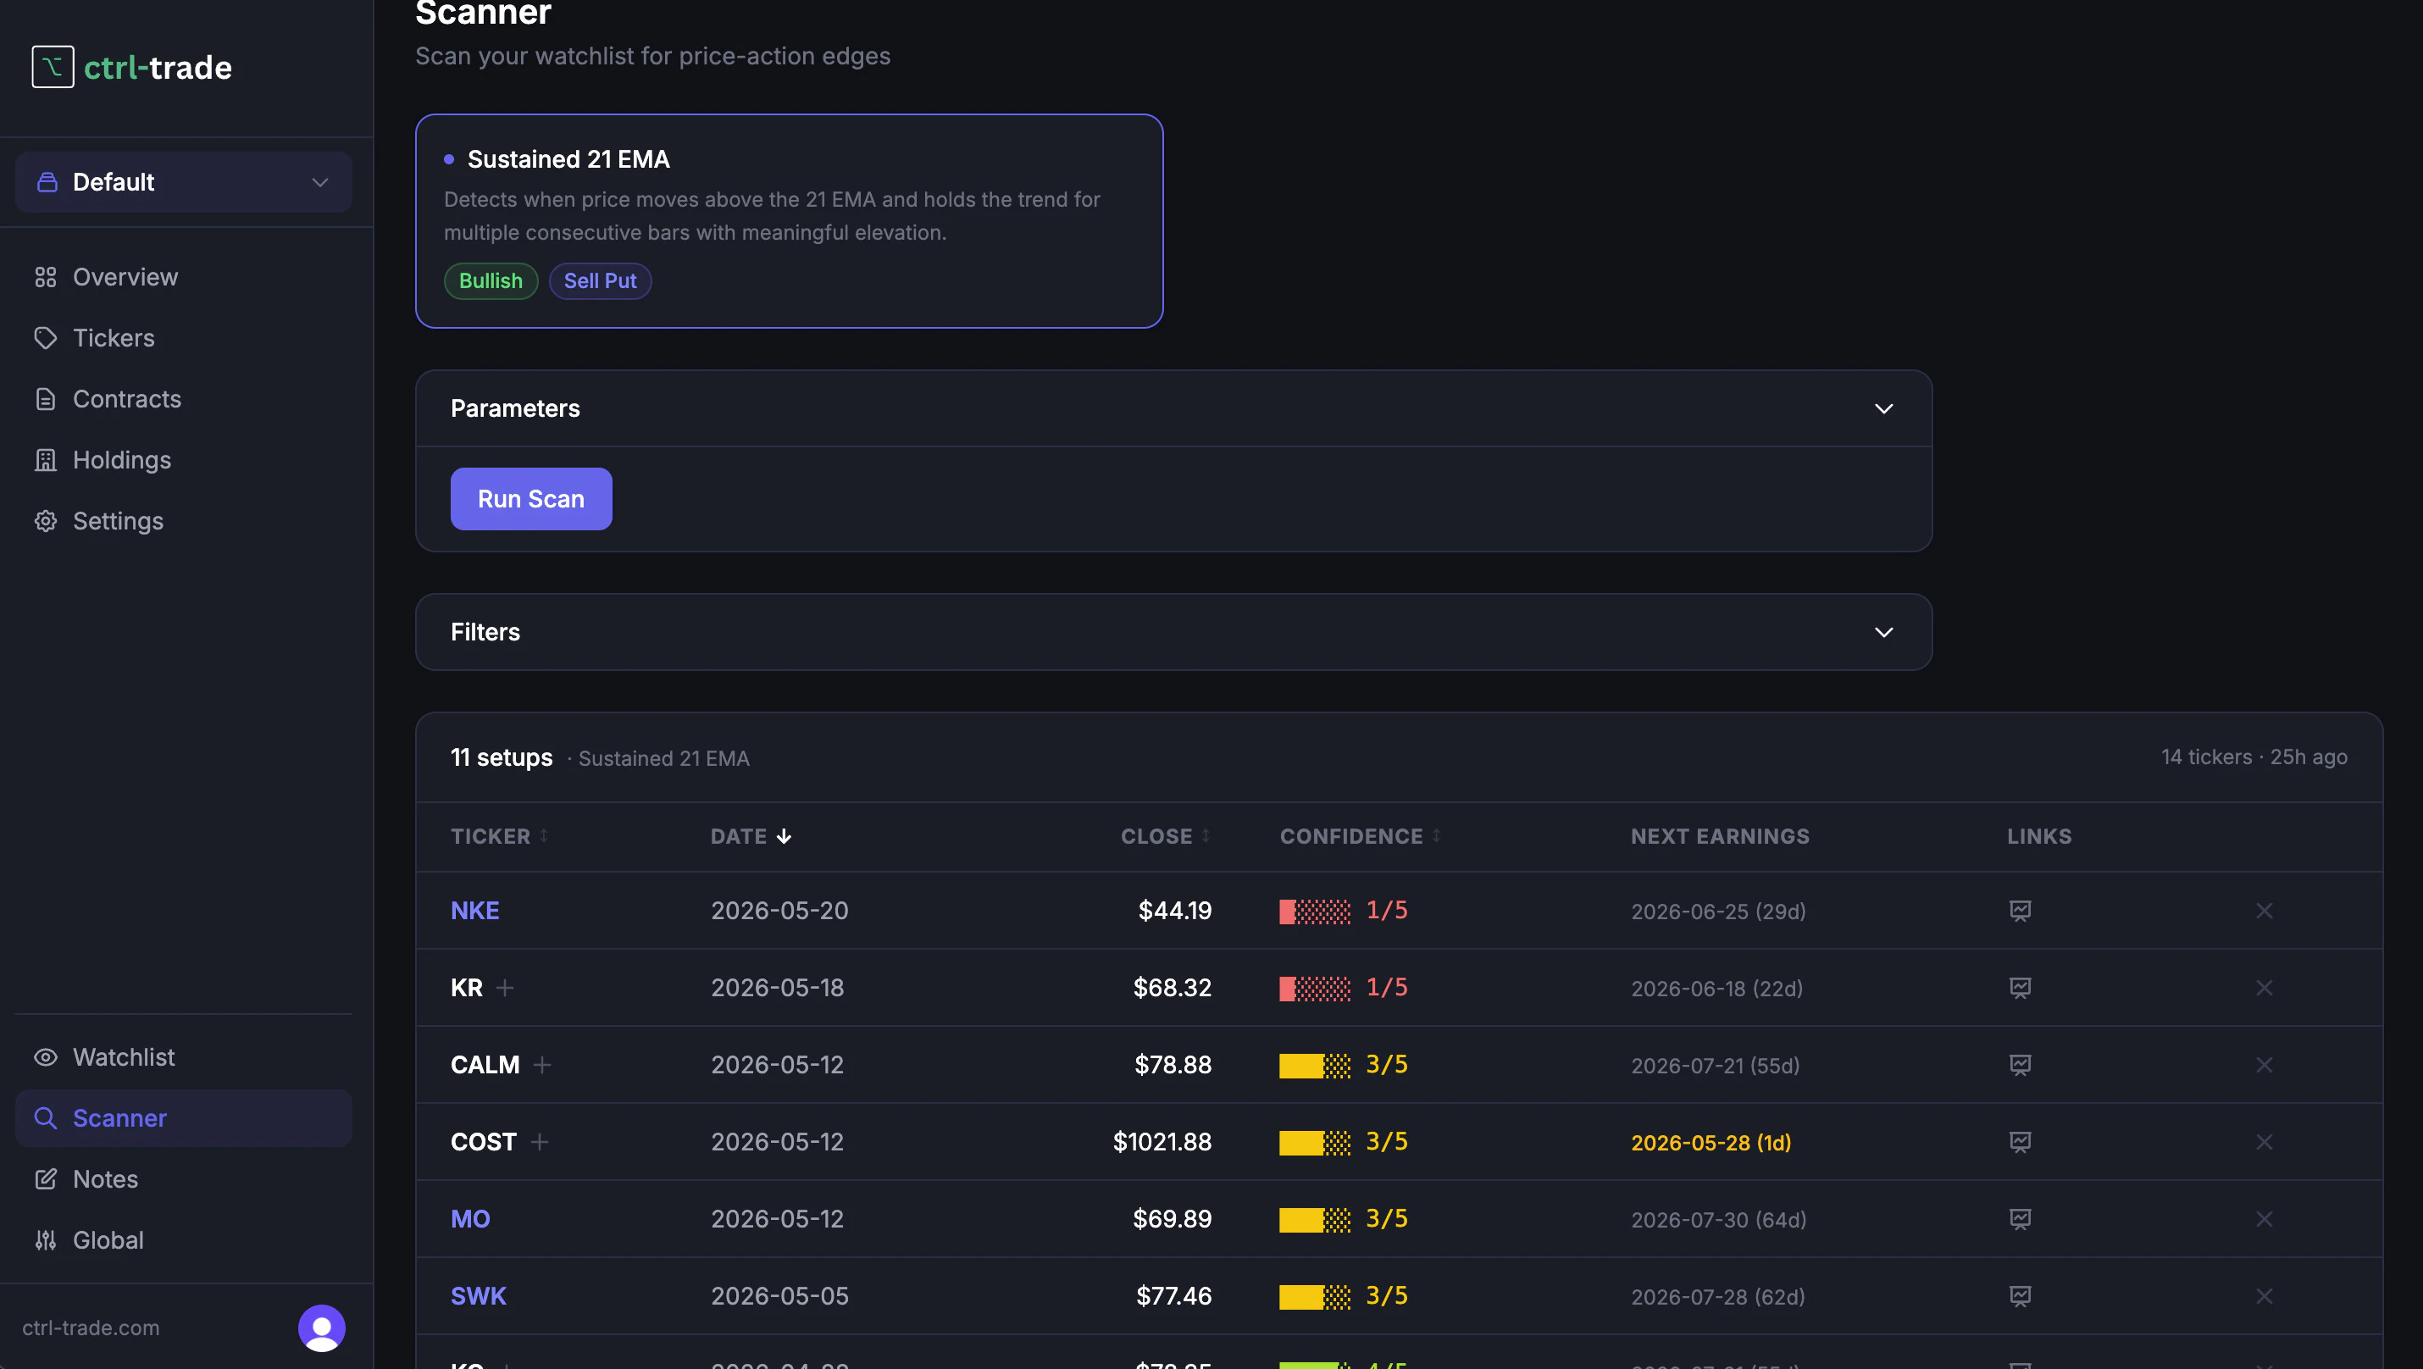Screen dimensions: 2423x1369
Task: Expand the Parameters panel chevron
Action: click(1883, 409)
